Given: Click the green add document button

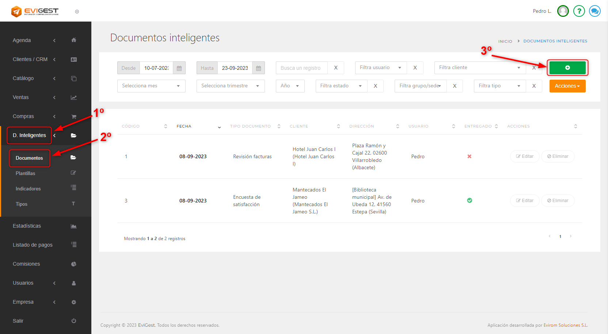Looking at the screenshot, I should click(x=567, y=68).
